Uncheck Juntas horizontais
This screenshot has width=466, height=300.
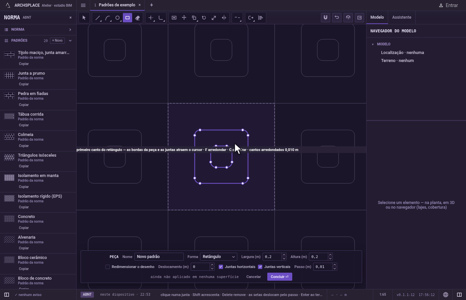221,267
